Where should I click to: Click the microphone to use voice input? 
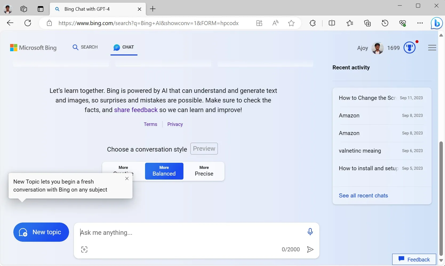point(310,232)
